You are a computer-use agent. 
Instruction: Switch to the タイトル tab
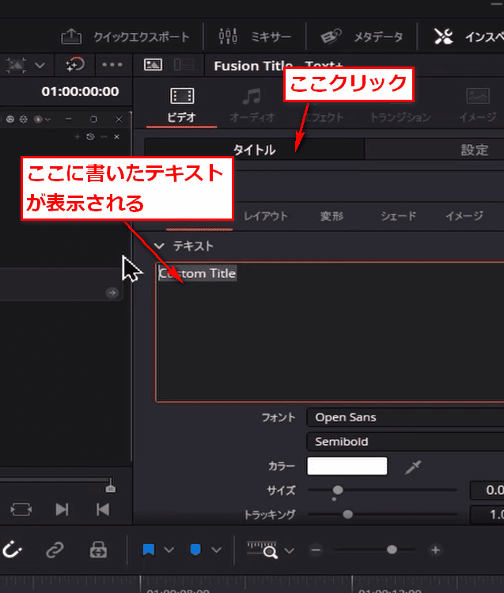[254, 150]
